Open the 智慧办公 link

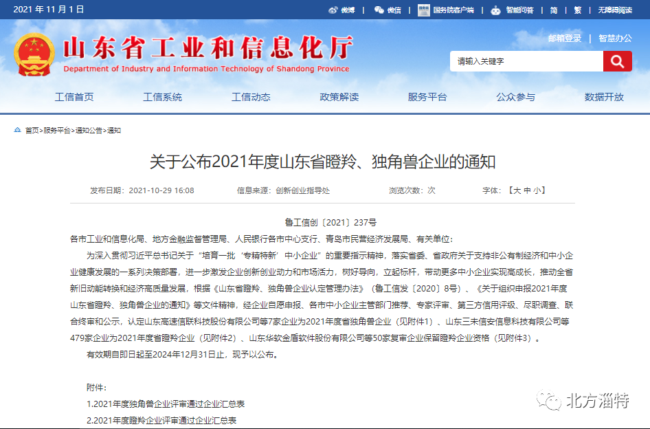[x=615, y=38]
